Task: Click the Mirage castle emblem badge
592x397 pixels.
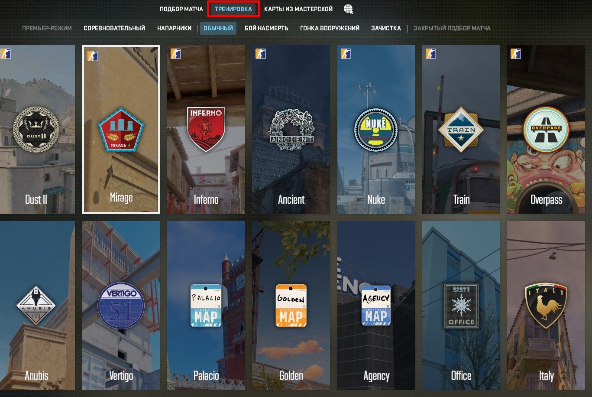Action: pyautogui.click(x=121, y=131)
